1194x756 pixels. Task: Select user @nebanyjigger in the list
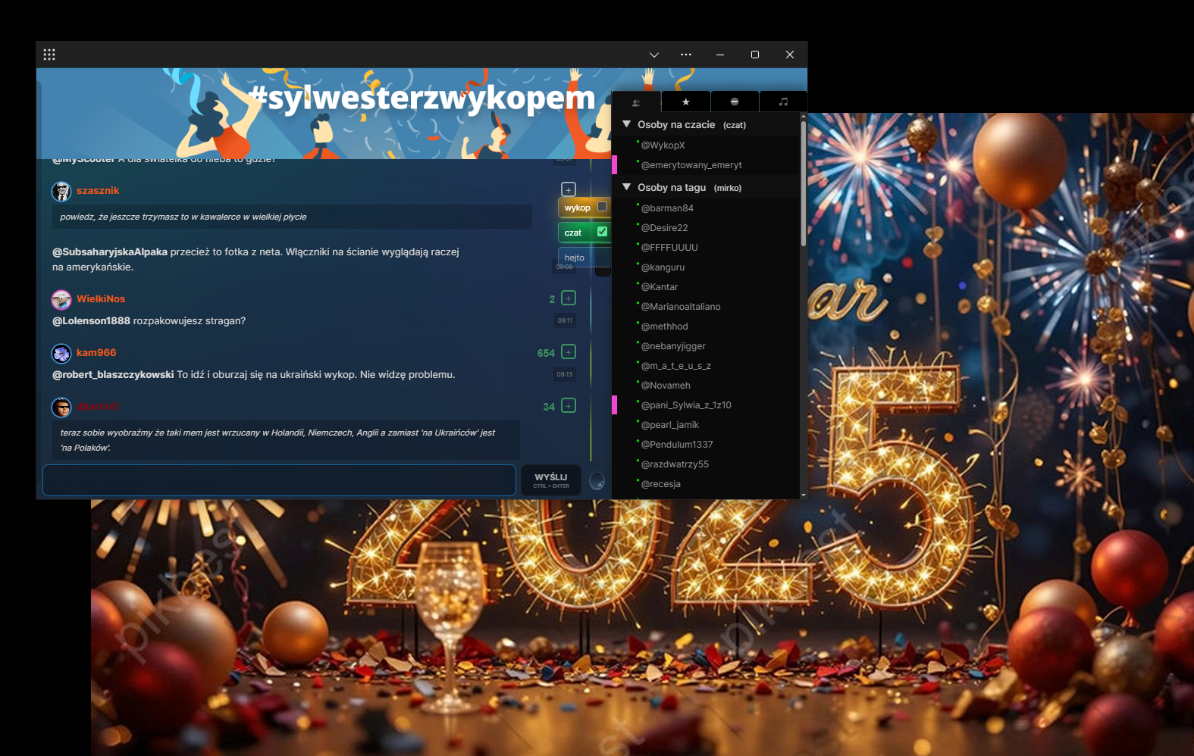(x=673, y=346)
